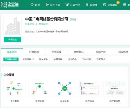130x108 pixels.
Task: Switch to the 经营状况 tab
Action: pyautogui.click(x=79, y=52)
